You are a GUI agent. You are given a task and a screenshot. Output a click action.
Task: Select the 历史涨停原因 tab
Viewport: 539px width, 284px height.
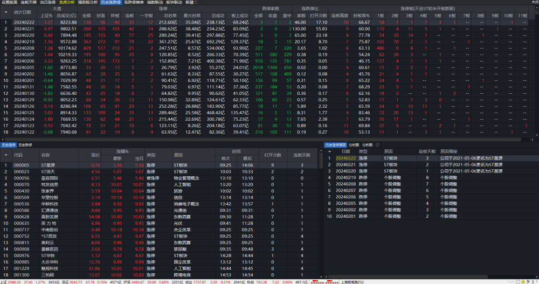tap(335, 145)
